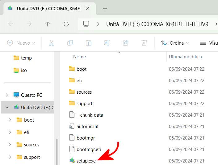Expand the efi folder in sidebar tree
The image size is (218, 165).
point(10,132)
